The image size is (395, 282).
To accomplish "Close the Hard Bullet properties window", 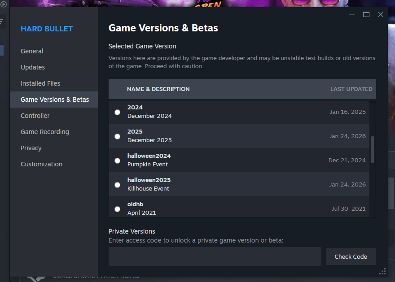I will [x=381, y=15].
